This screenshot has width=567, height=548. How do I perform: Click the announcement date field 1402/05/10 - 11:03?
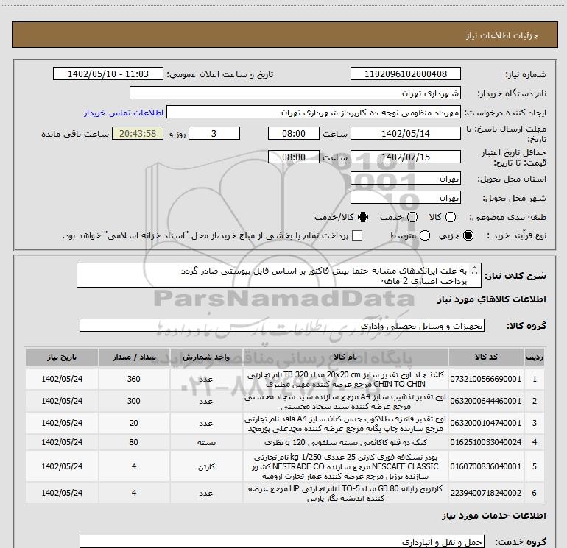[108, 74]
